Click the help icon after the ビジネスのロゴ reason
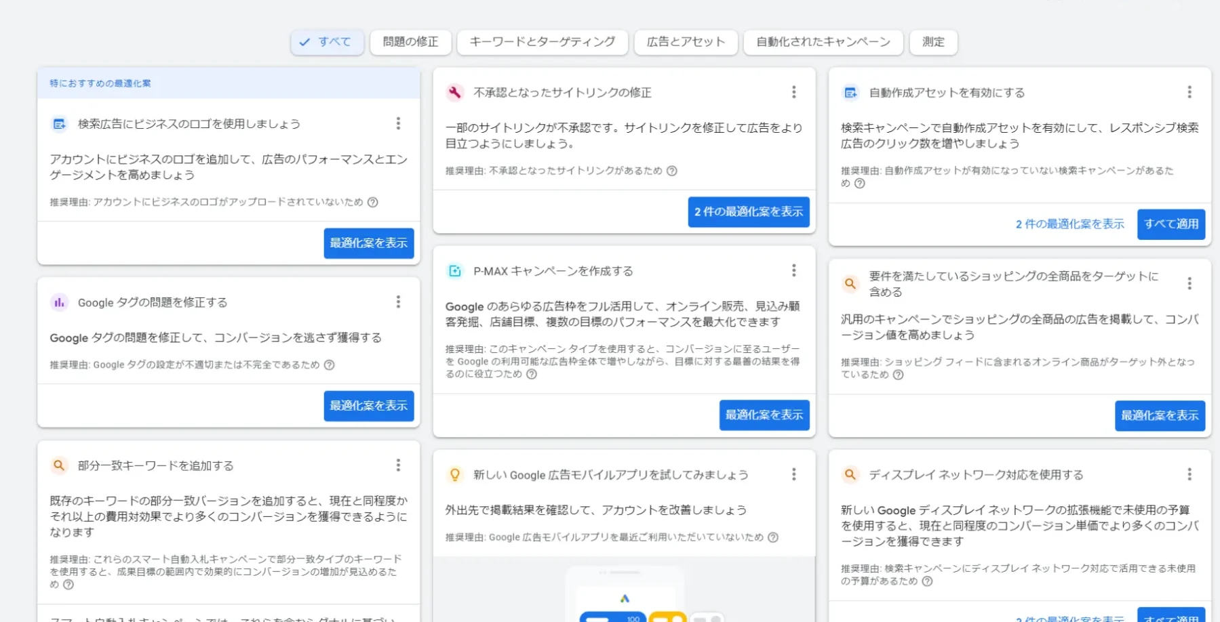 pyautogui.click(x=372, y=202)
